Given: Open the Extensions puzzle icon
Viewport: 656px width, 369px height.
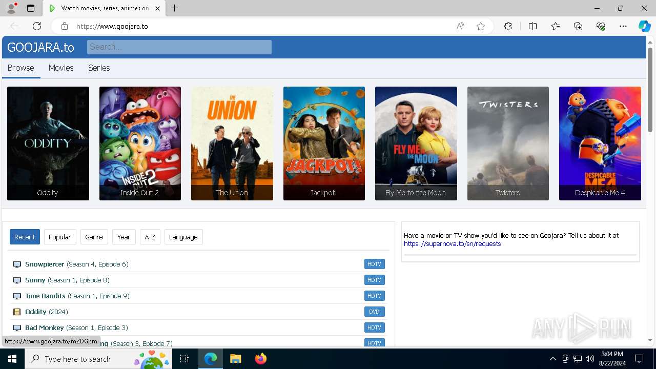Looking at the screenshot, I should 508,26.
